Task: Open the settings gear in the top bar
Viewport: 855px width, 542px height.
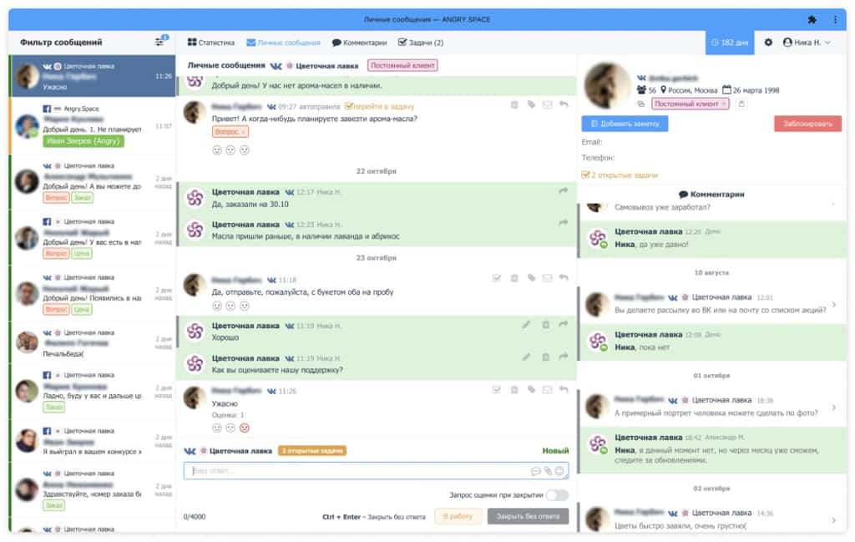Action: coord(768,42)
